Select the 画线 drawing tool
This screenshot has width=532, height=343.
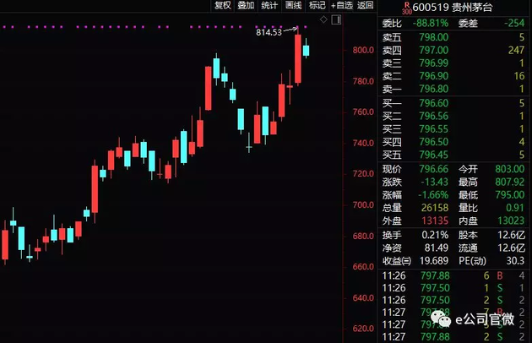point(294,5)
